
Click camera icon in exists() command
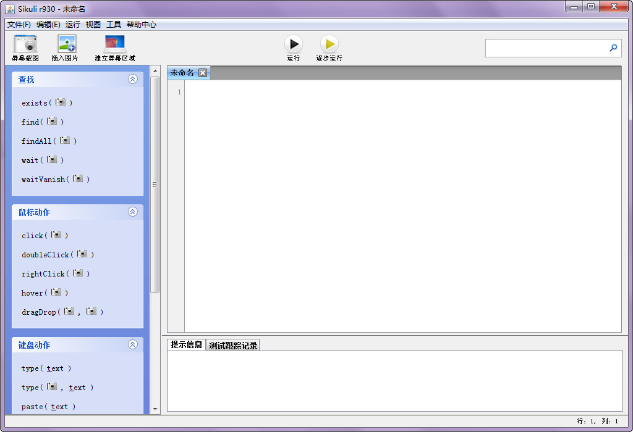coord(61,102)
